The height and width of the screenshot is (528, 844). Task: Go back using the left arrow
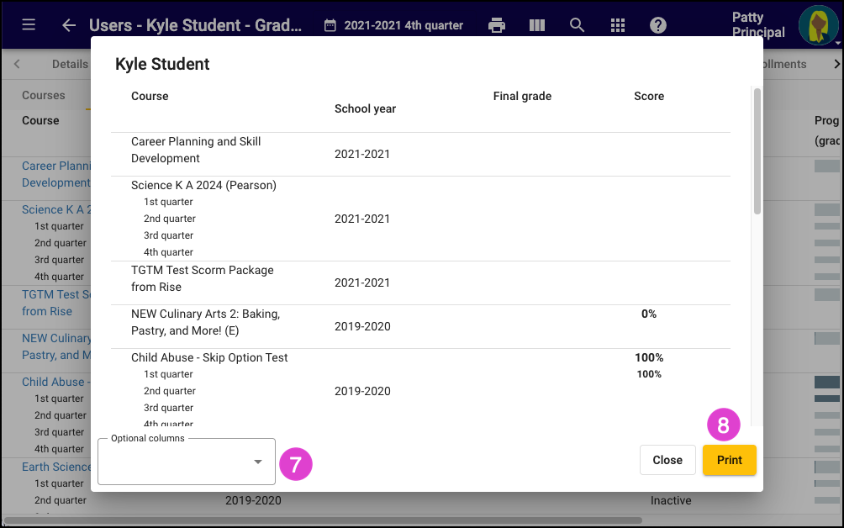point(69,24)
